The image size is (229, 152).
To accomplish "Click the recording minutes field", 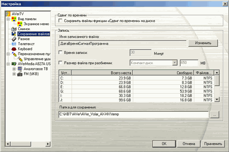I will 140,53.
